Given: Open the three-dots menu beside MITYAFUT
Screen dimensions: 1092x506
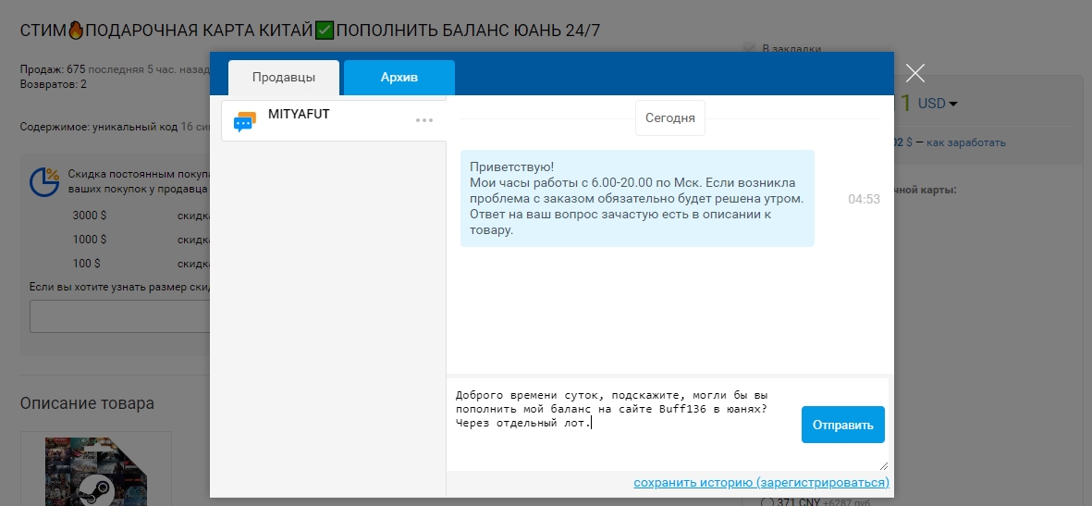Looking at the screenshot, I should 424,120.
